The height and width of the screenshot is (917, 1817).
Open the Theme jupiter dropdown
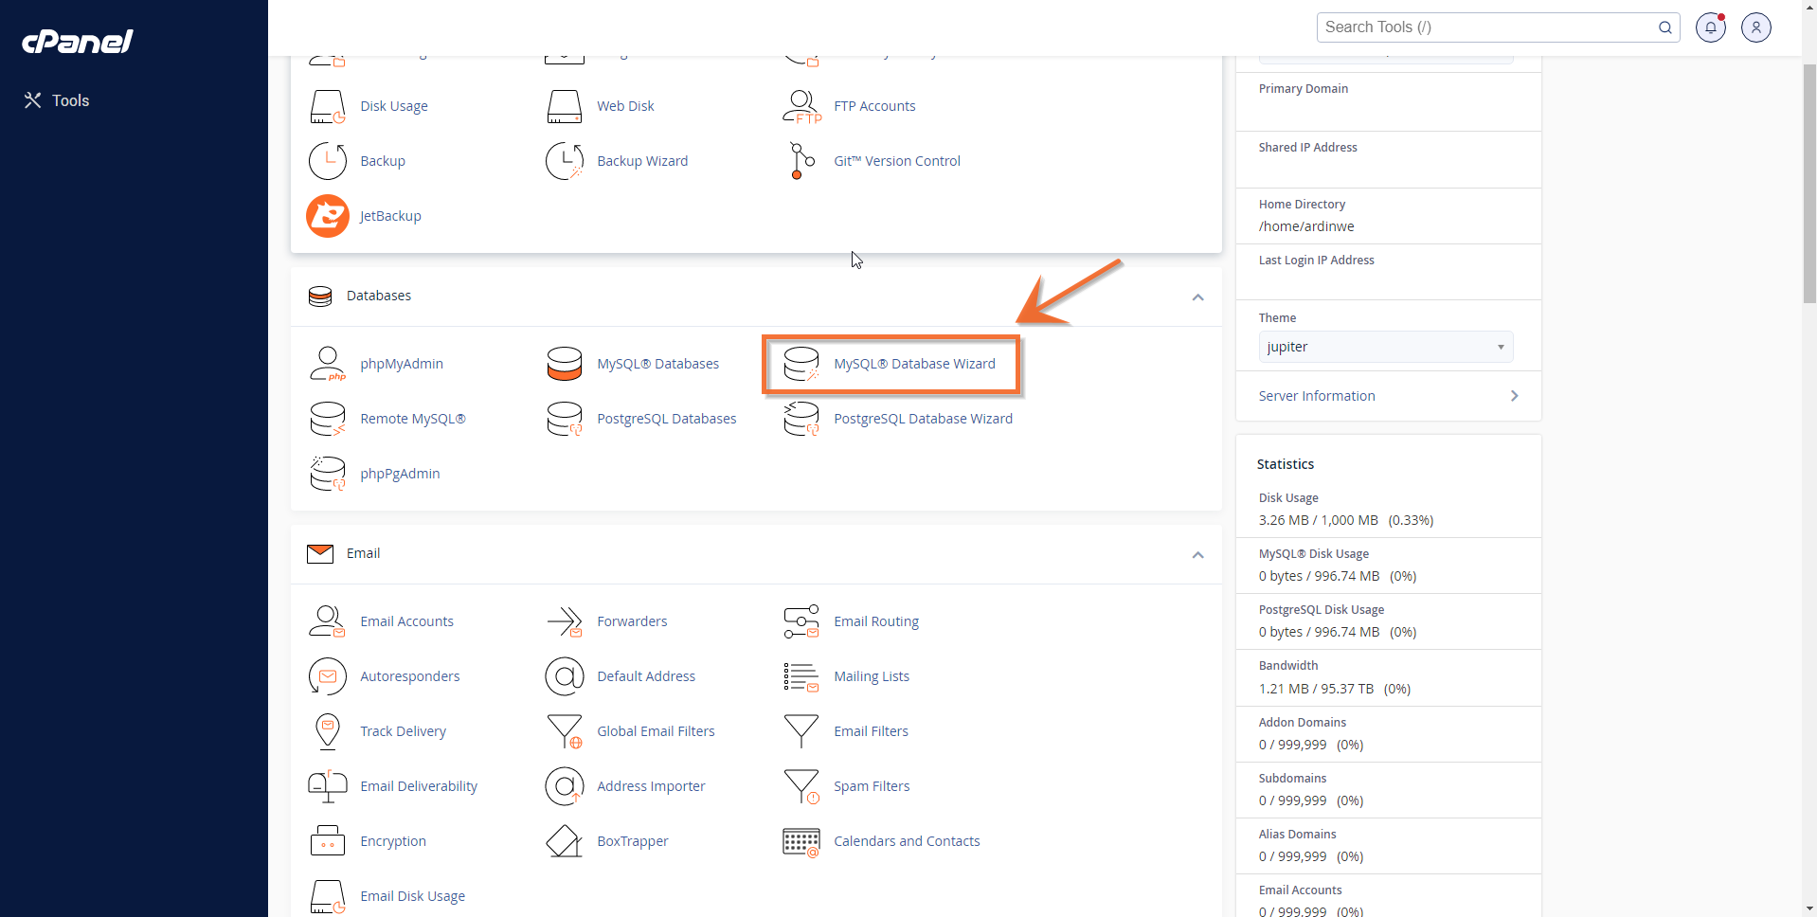(1386, 347)
